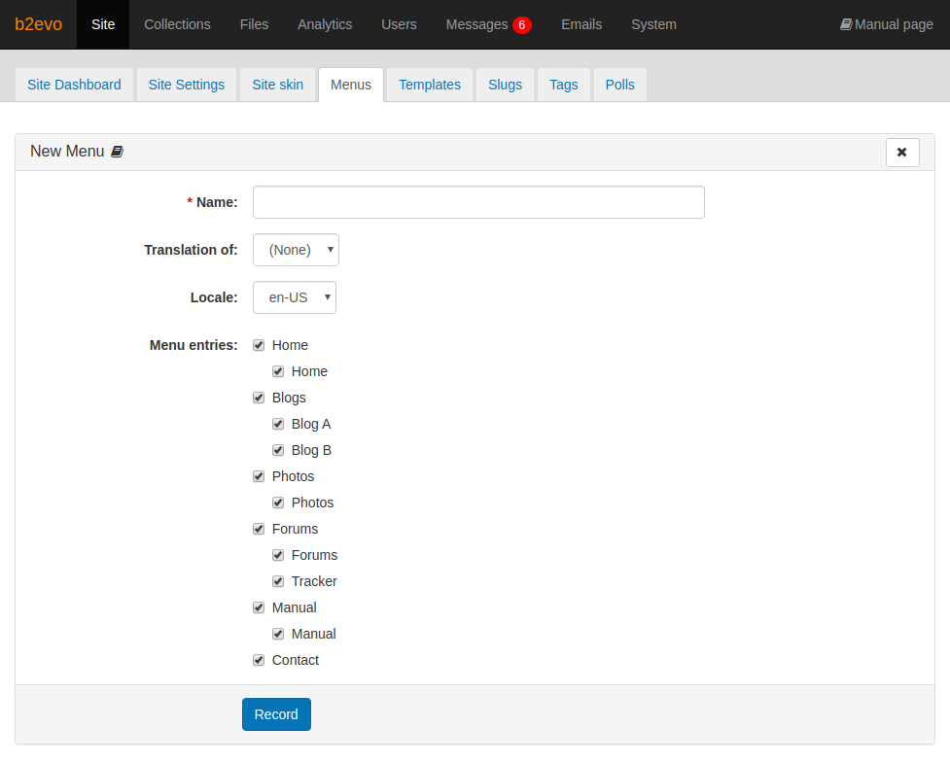This screenshot has width=950, height=763.
Task: Click the Record button
Action: click(276, 714)
